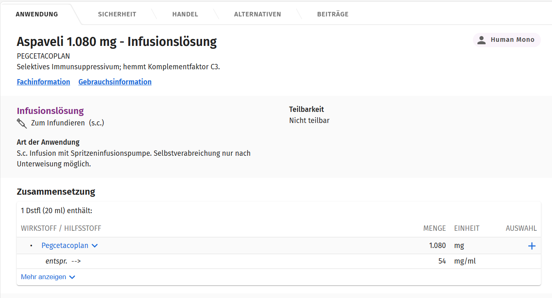
Task: Click the EINHEIT column header
Action: (467, 228)
